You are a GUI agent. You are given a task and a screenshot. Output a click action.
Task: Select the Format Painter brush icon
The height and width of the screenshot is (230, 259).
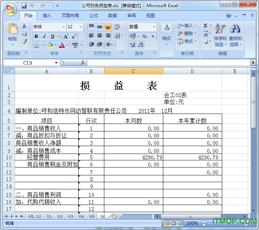click(x=24, y=41)
